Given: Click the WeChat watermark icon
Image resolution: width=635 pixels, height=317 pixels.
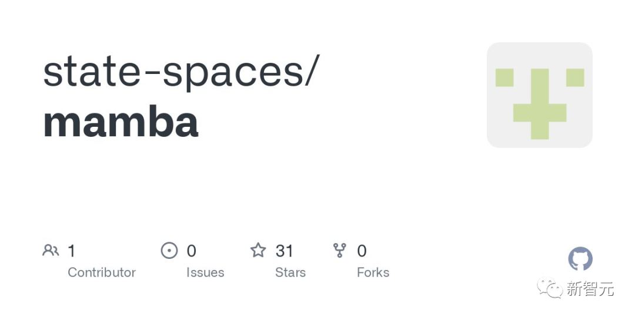Looking at the screenshot, I should 552,289.
